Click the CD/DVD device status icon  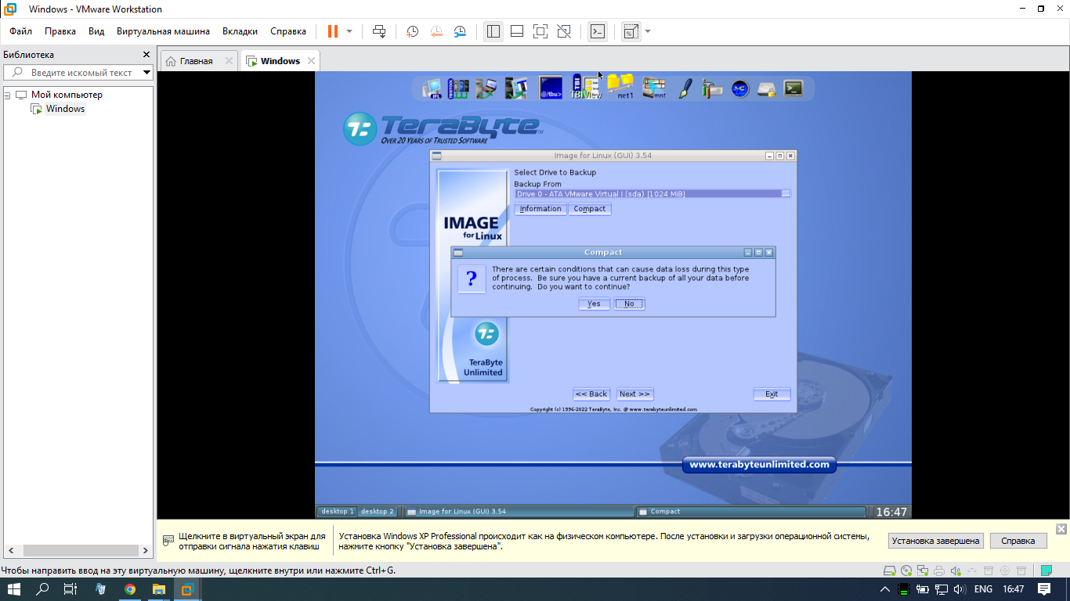(906, 570)
